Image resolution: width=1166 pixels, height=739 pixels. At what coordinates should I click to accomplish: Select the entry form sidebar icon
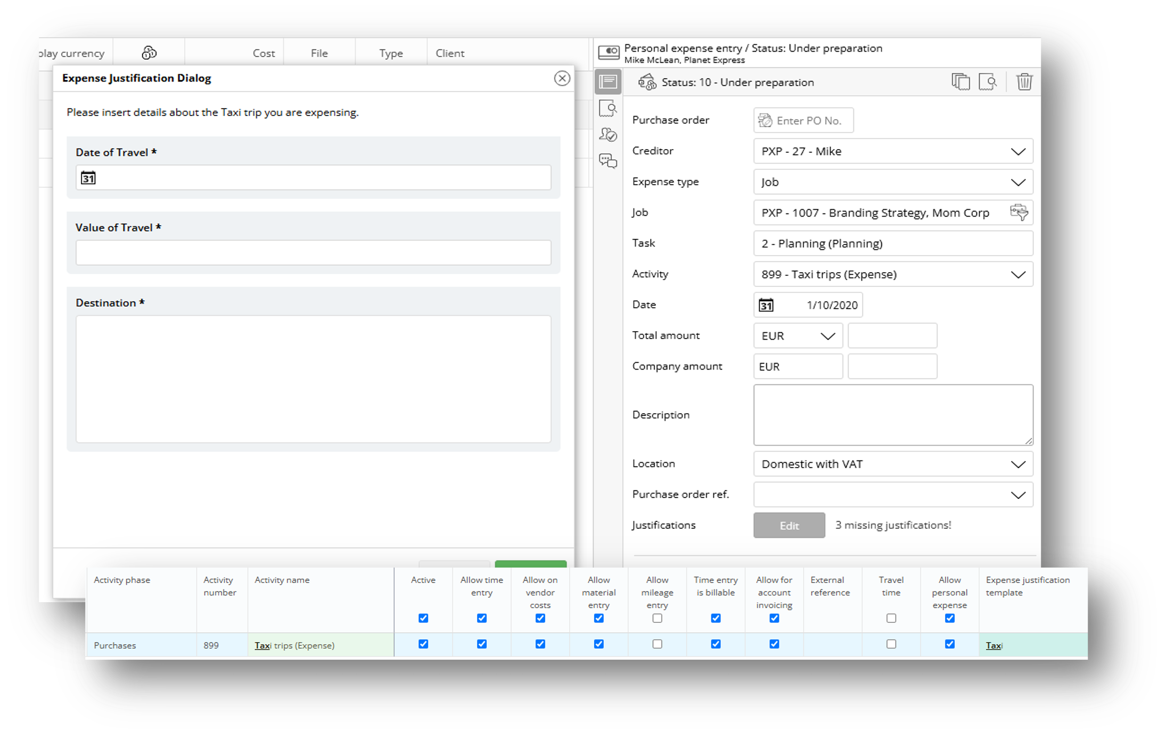(608, 82)
